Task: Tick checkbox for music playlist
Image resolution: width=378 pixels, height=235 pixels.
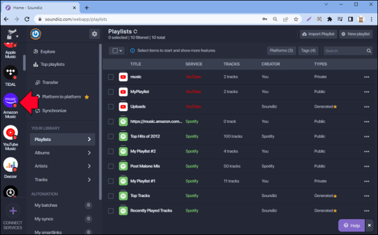Action: coord(111,77)
